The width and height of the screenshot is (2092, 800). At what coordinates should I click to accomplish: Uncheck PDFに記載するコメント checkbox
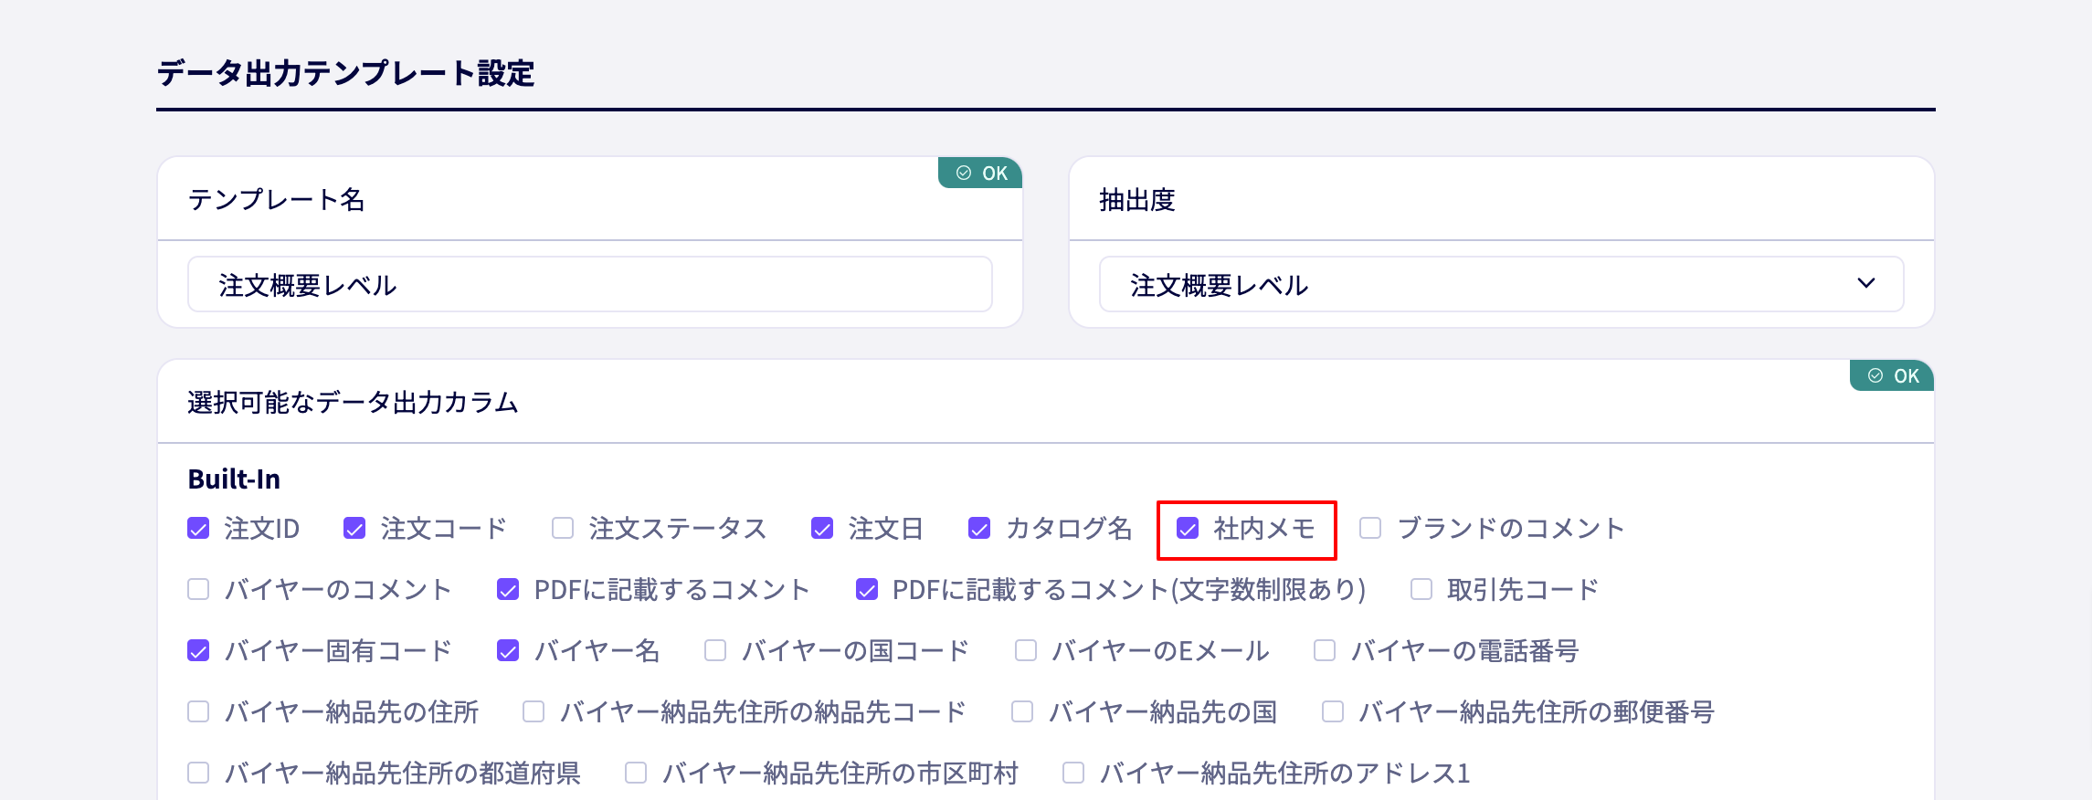tap(508, 590)
